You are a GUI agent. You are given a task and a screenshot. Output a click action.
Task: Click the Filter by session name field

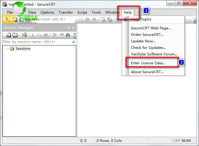click(x=37, y=42)
